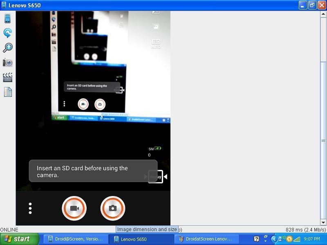Click the phone device icon in sidebar
327x245 pixels.
[7, 18]
